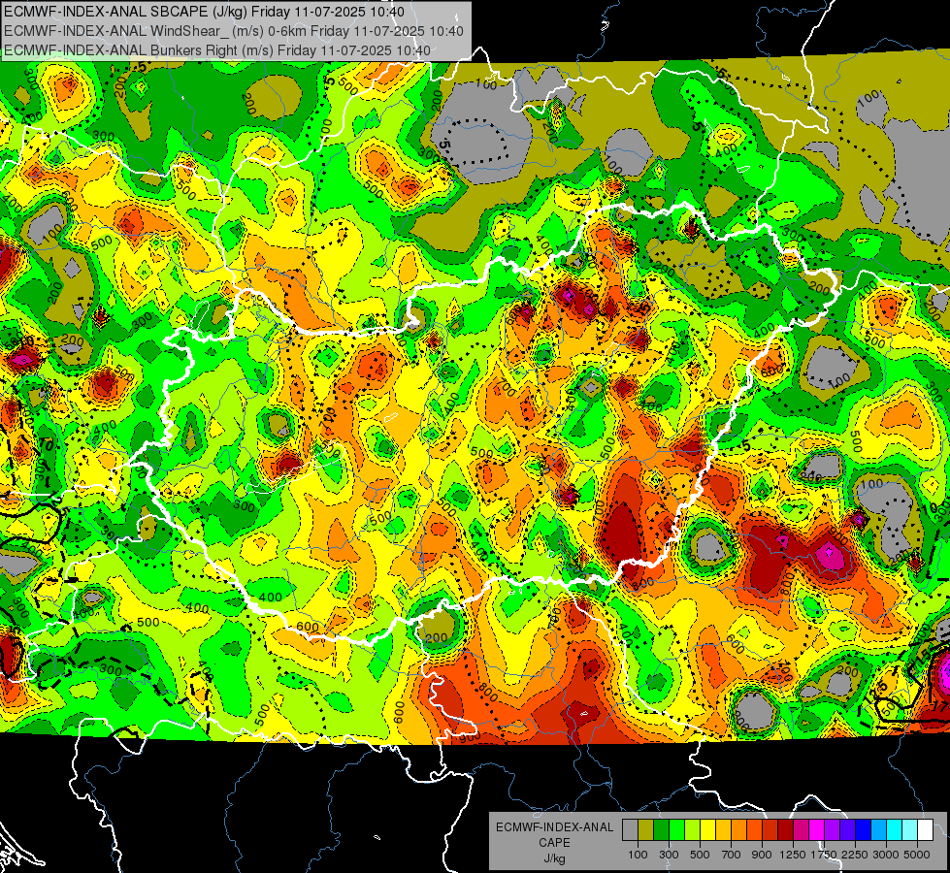Click the '1750' legend scale value
Image resolution: width=950 pixels, height=873 pixels.
(x=824, y=855)
